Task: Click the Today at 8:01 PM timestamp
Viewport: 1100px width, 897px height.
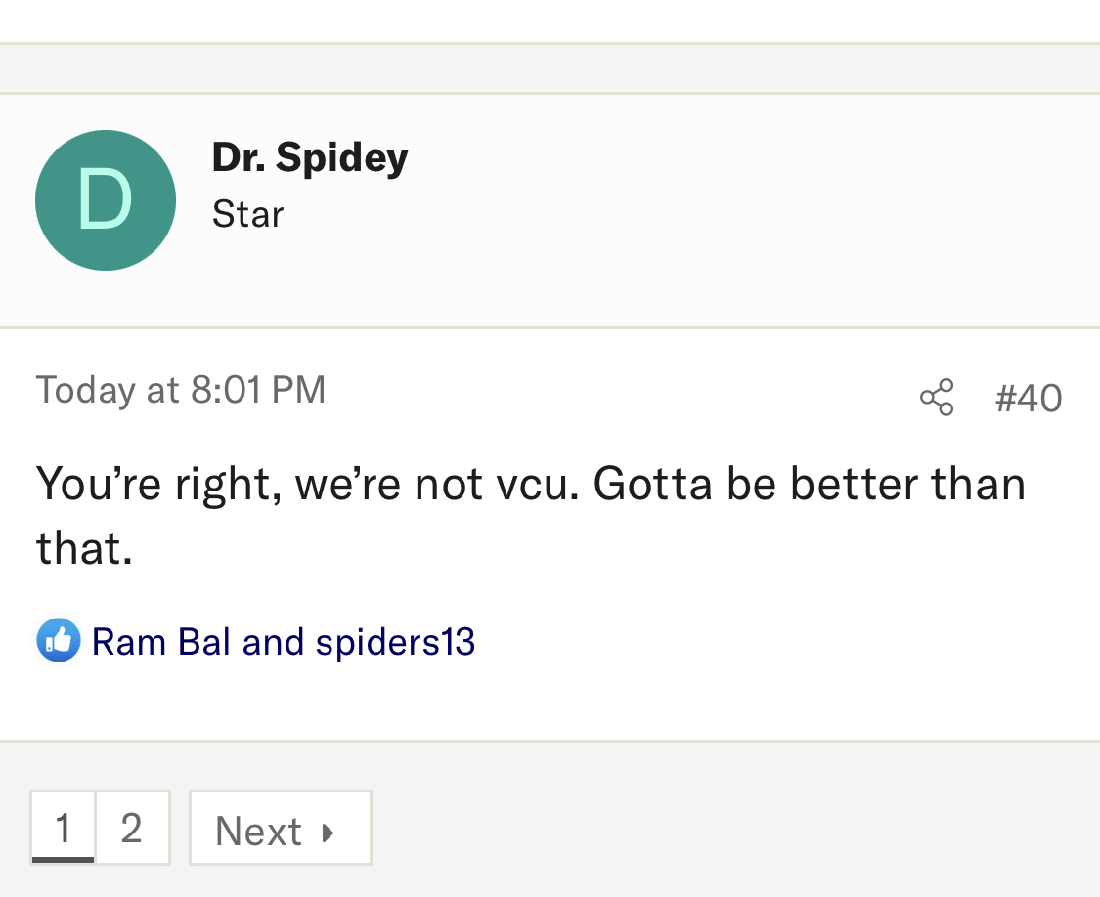Action: click(181, 390)
